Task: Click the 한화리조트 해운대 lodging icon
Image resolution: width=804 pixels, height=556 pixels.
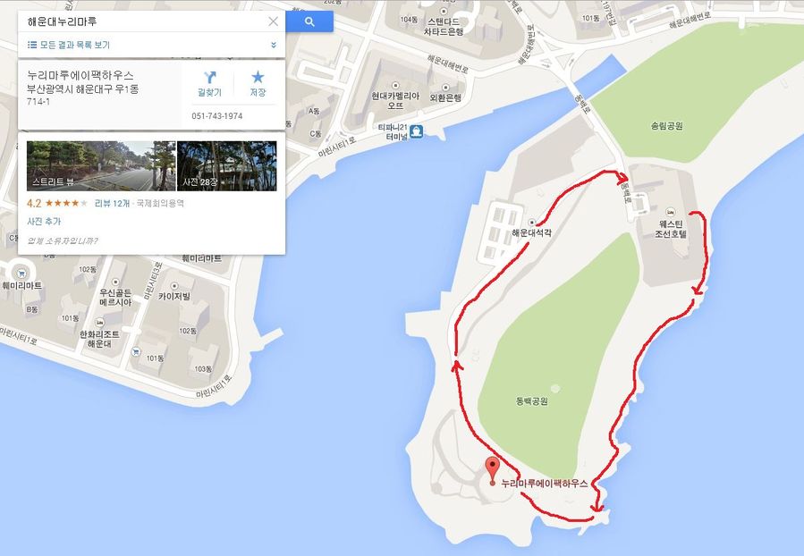Action: click(100, 323)
